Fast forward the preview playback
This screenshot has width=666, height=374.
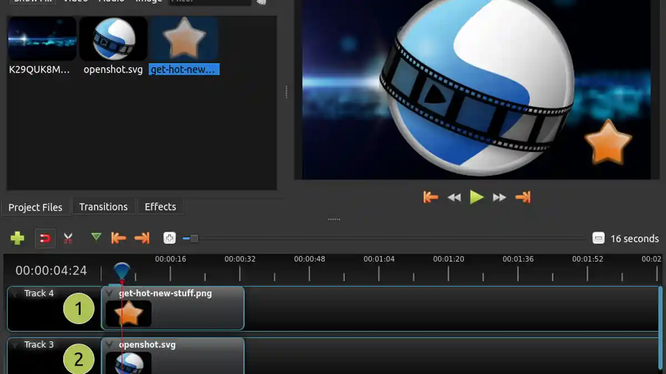pos(500,197)
